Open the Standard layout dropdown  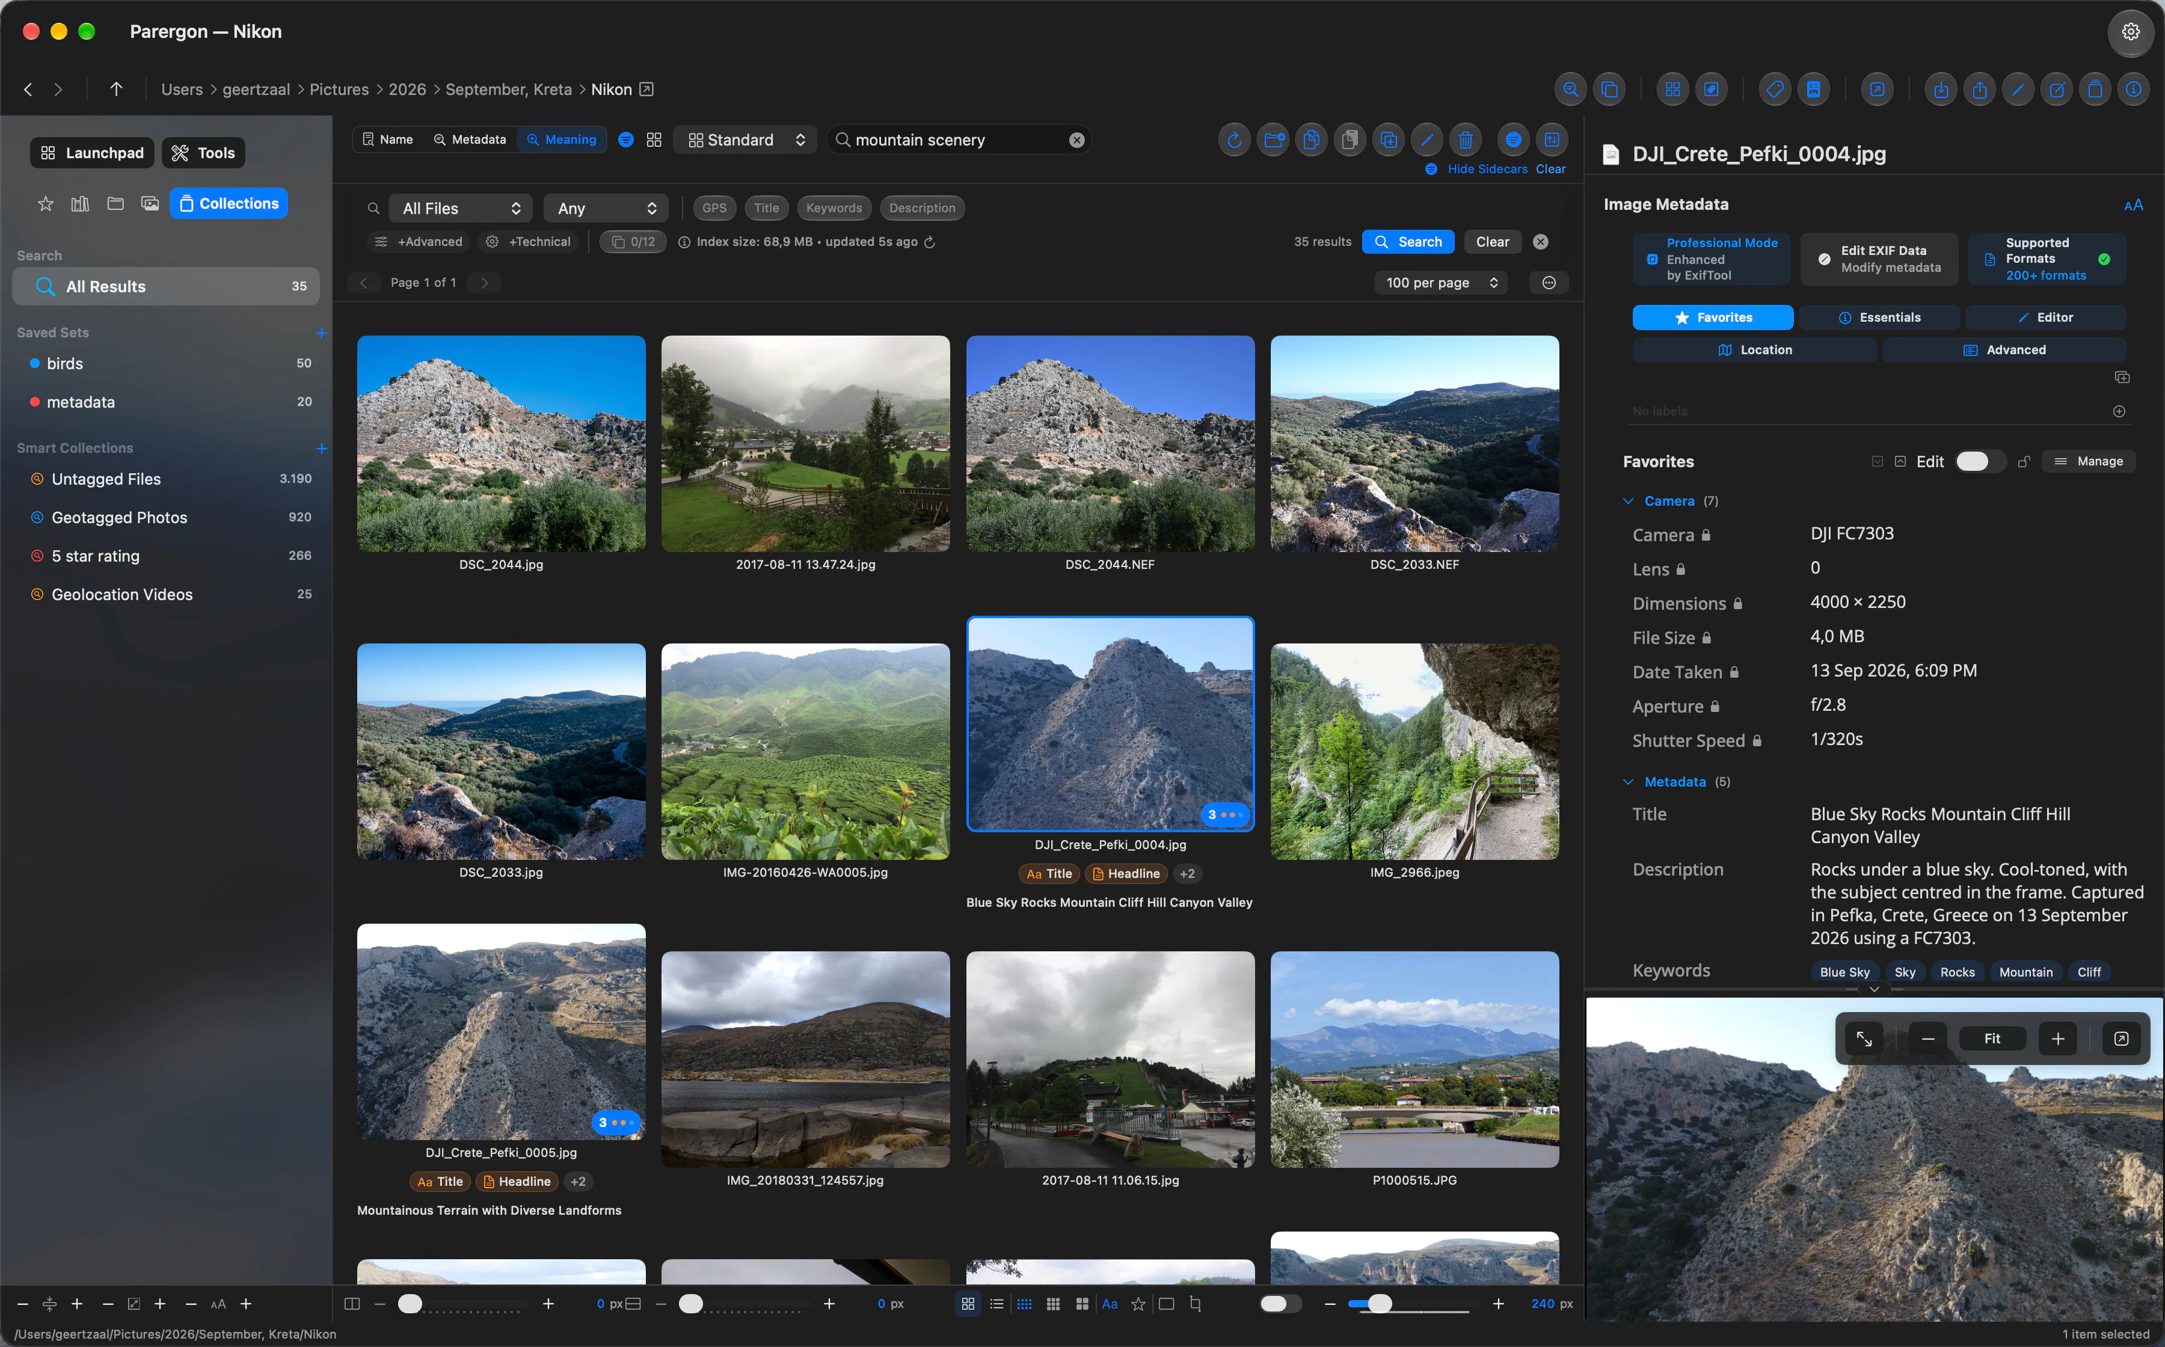coord(746,140)
